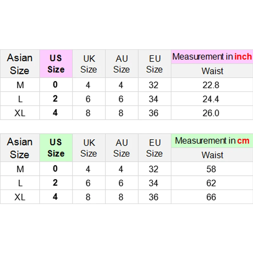Click EU size 32 in bottom table
The width and height of the screenshot is (253, 253).
click(154, 169)
